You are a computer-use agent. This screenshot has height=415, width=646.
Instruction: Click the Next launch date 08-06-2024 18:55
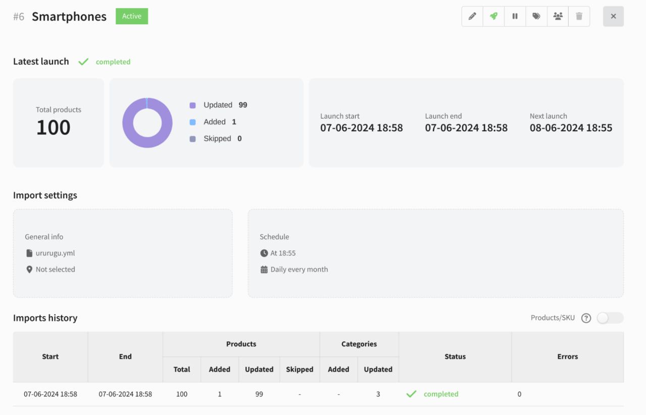571,128
